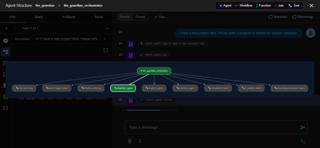Open the Artifacts tab
This screenshot has height=148, width=320.
pos(69,17)
